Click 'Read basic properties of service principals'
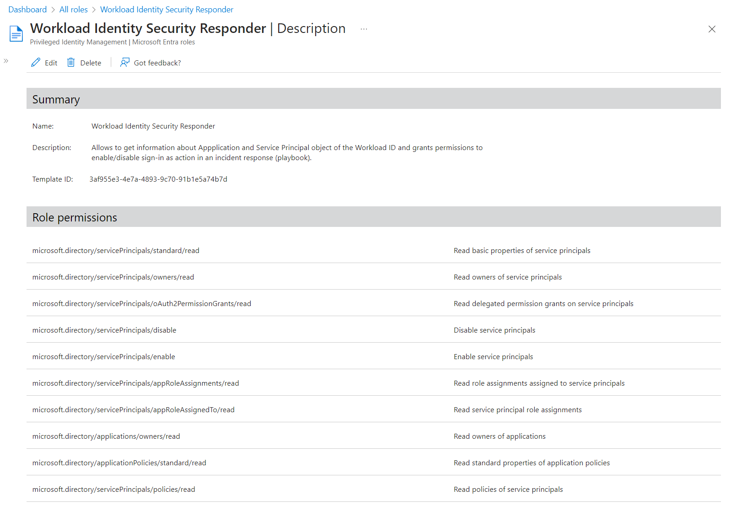The height and width of the screenshot is (506, 731). click(522, 251)
